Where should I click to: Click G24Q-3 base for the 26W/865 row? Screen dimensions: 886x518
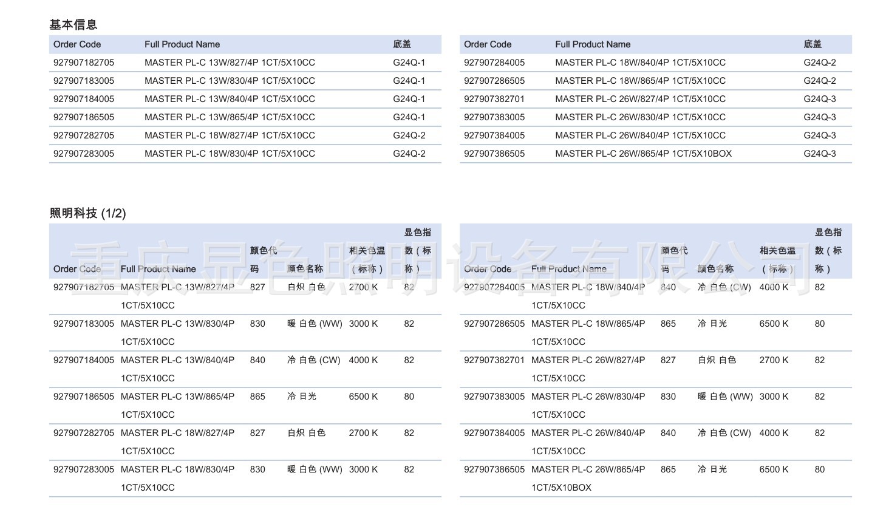(819, 154)
